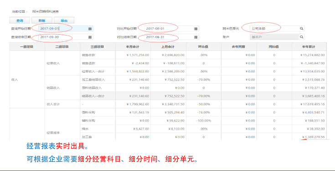The image size is (335, 171).
Task: Open calendar picker for 查询开始日期
Action: click(90, 29)
